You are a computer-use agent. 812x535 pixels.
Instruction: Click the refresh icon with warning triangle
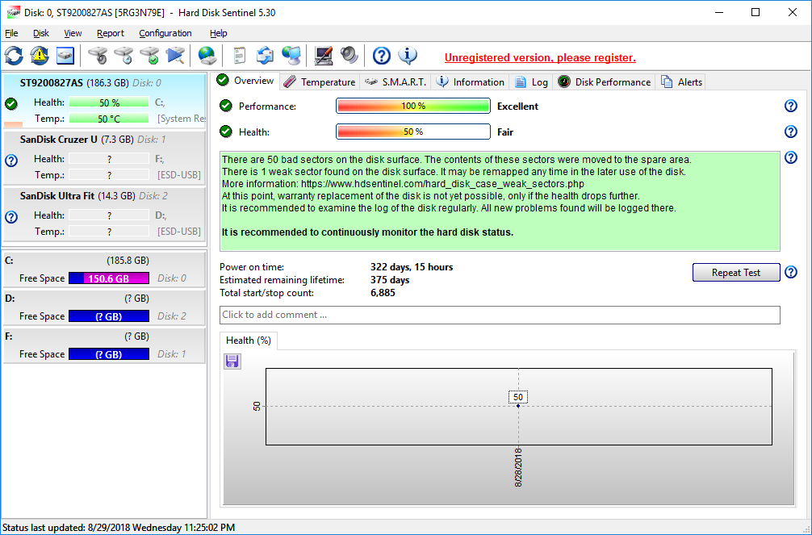pyautogui.click(x=40, y=56)
